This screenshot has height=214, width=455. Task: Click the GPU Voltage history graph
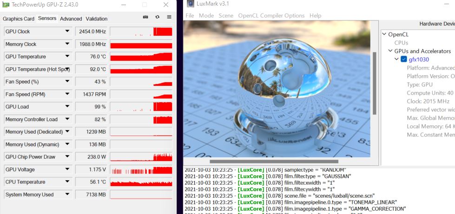click(x=141, y=169)
